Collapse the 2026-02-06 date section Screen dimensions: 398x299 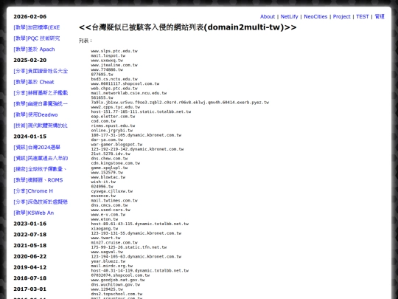tap(30, 16)
